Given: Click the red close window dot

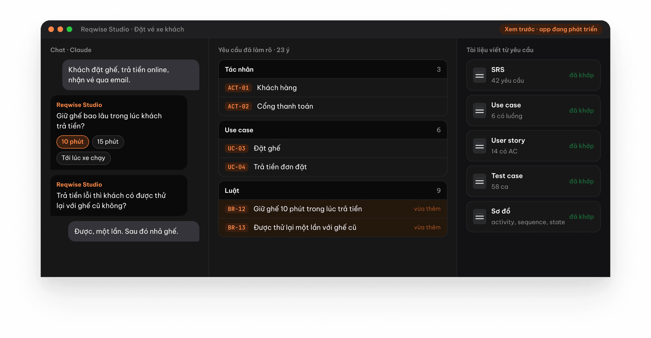Looking at the screenshot, I should (x=51, y=29).
